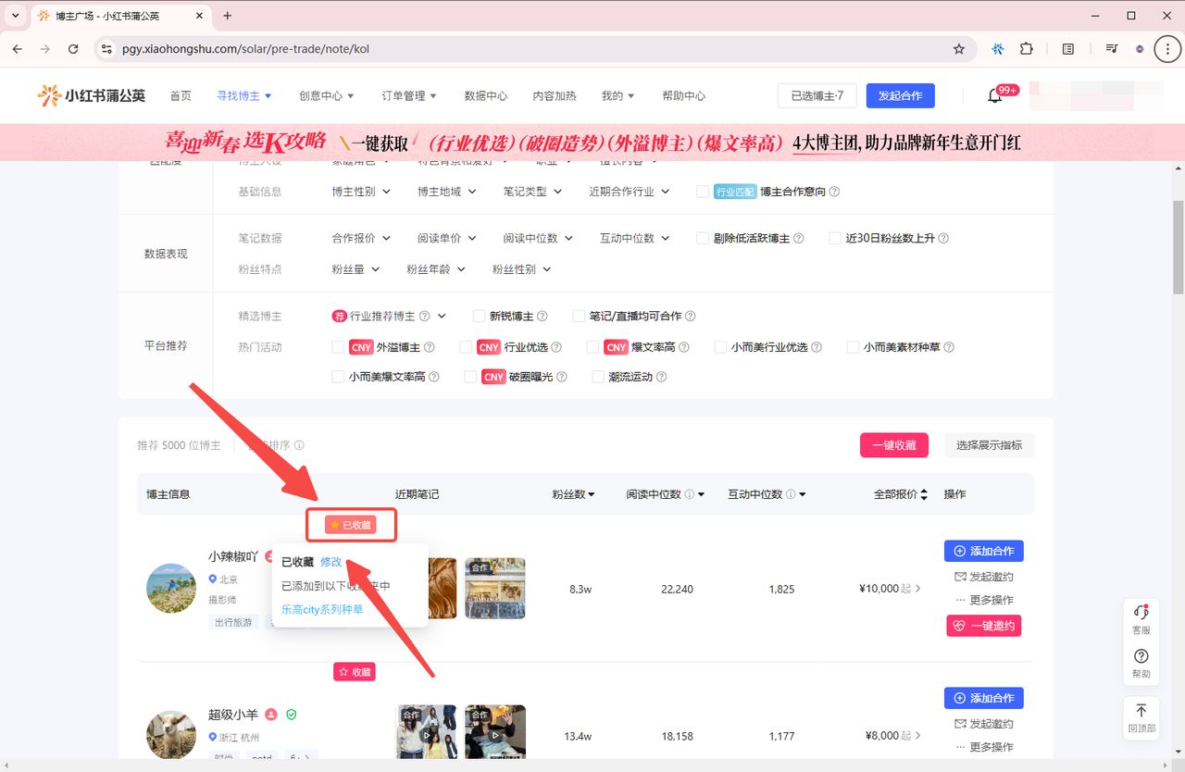Click 修改 link in favorites popup

pos(331,562)
